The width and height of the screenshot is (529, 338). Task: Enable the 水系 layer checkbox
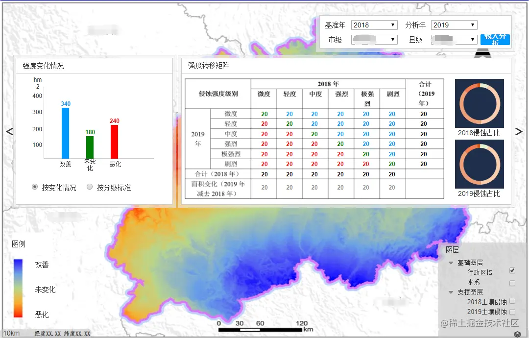pos(512,283)
